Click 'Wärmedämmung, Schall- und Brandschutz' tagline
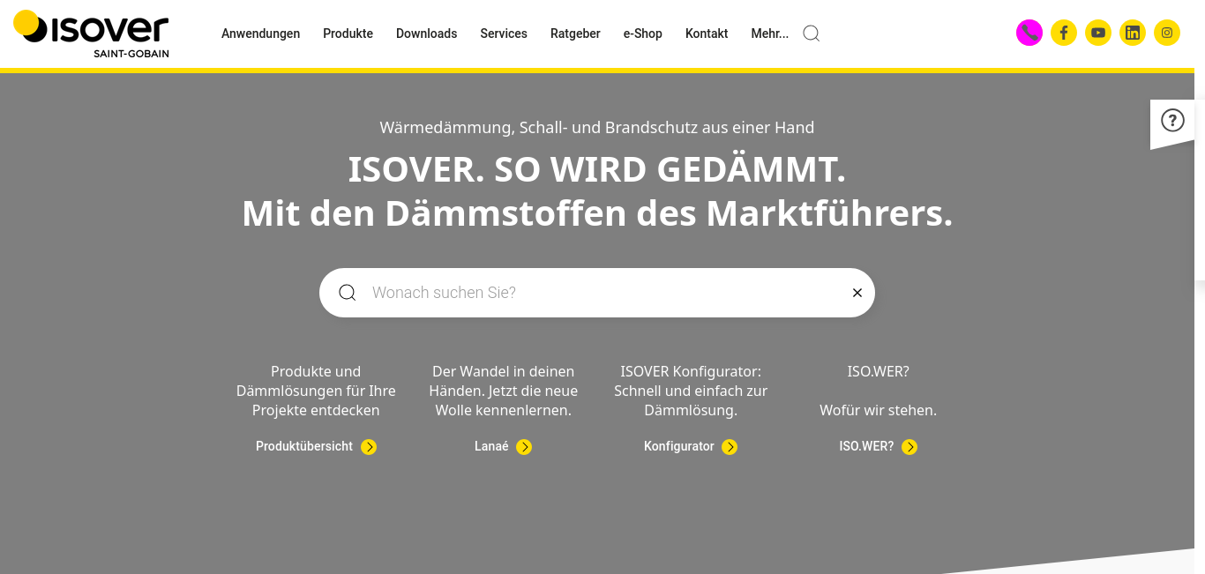 point(597,128)
